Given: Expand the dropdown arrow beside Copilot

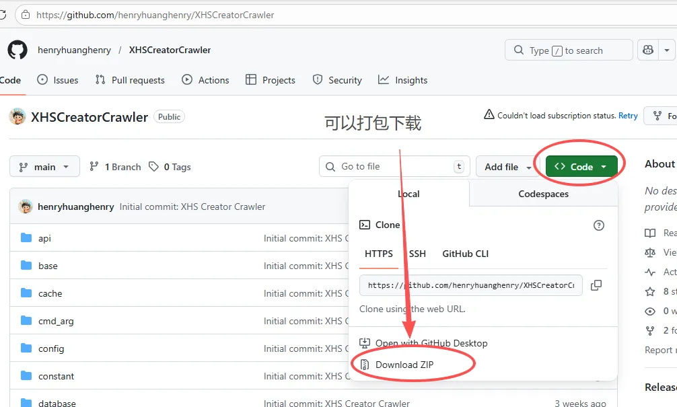Looking at the screenshot, I should [x=667, y=50].
